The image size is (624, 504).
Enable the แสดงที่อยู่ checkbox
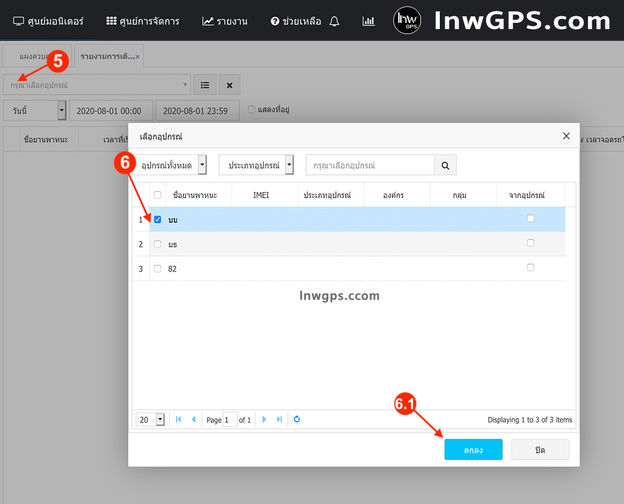252,109
